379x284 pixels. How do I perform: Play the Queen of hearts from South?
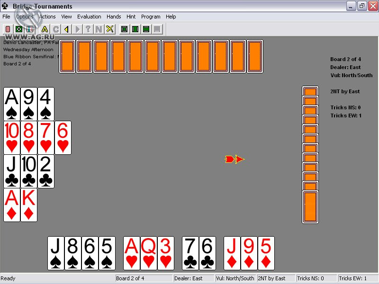coord(149,253)
